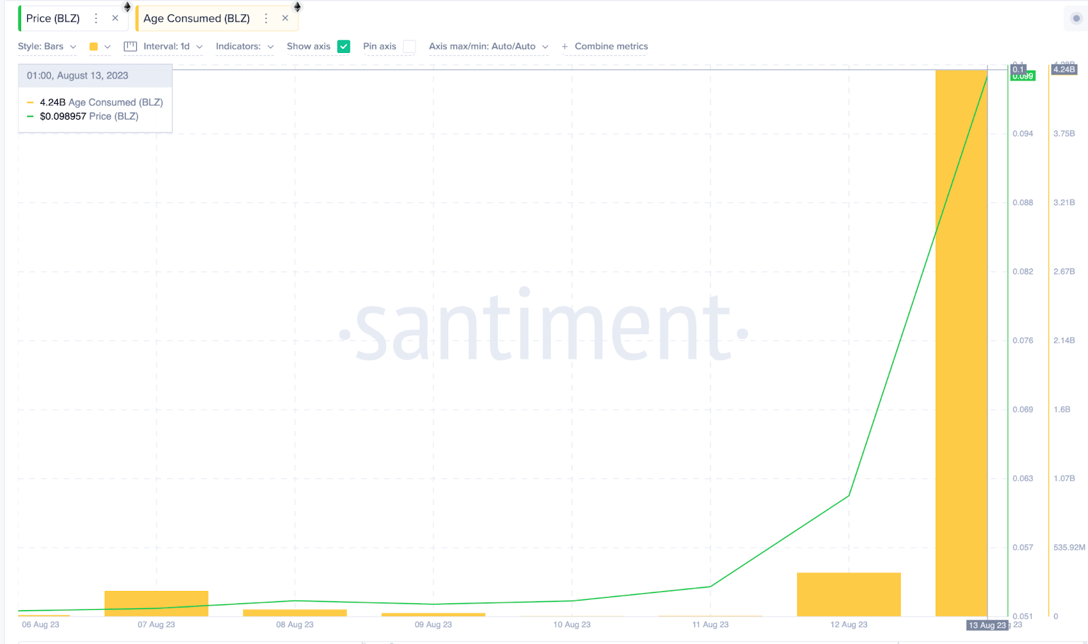Open the Age Consumed (BLZ) three-dot options menu
The width and height of the screenshot is (1088, 644).
(x=266, y=18)
